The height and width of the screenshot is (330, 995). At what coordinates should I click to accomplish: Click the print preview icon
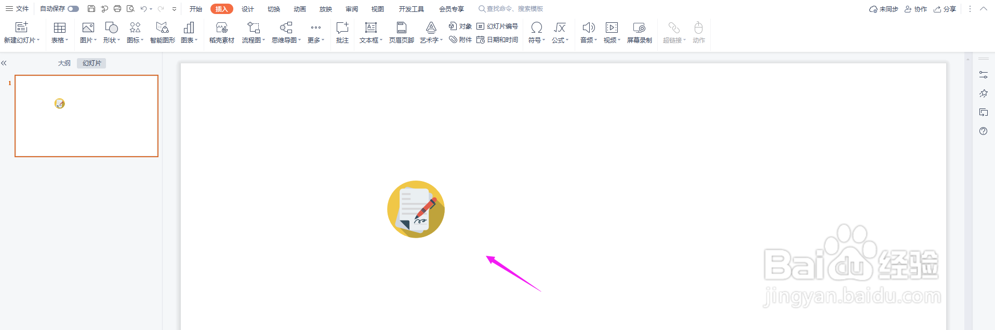(x=130, y=9)
